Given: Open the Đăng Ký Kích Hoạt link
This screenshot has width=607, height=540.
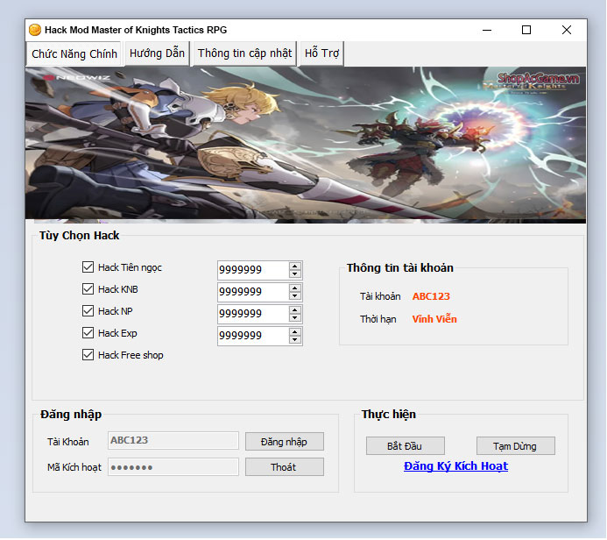Looking at the screenshot, I should 455,466.
